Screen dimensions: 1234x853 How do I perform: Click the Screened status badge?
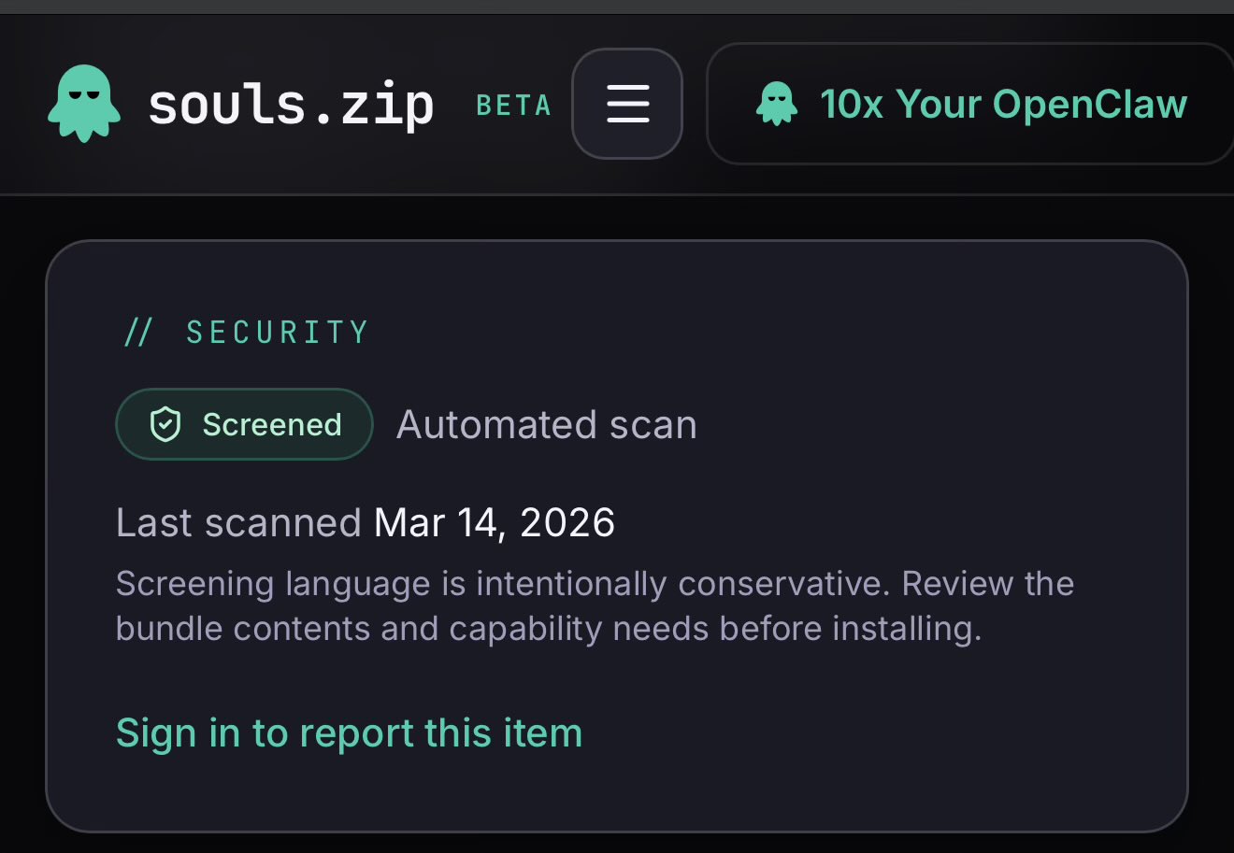pos(244,425)
